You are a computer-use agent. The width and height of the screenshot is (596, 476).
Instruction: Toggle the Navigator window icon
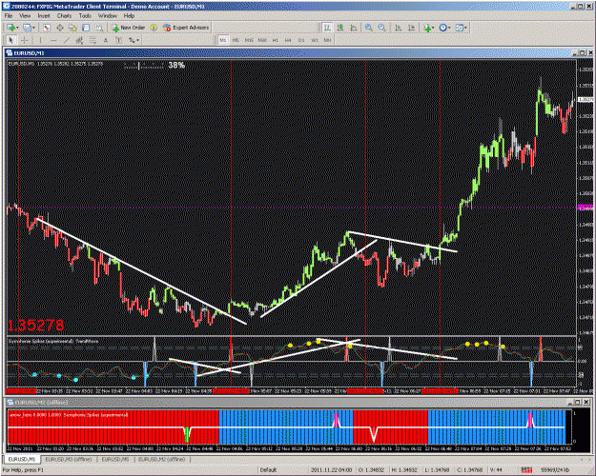tap(72, 28)
